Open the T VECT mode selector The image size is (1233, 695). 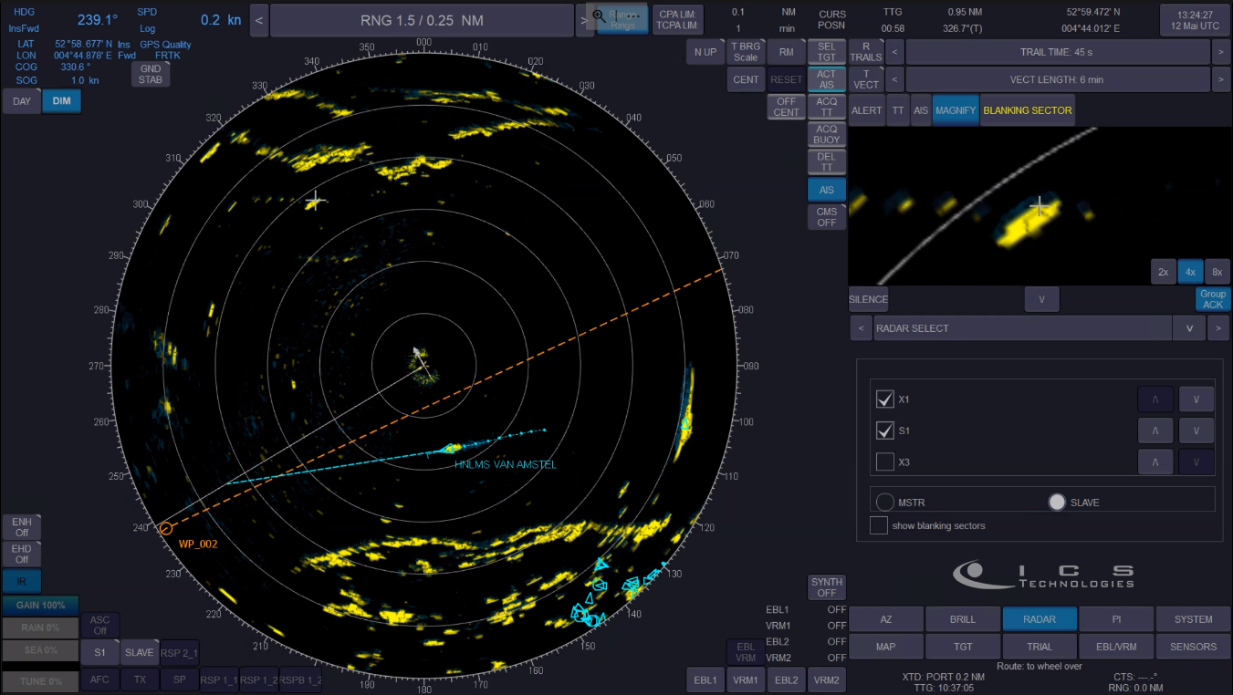pyautogui.click(x=866, y=79)
